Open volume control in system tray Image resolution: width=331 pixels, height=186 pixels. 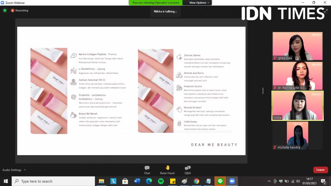[x=298, y=181]
